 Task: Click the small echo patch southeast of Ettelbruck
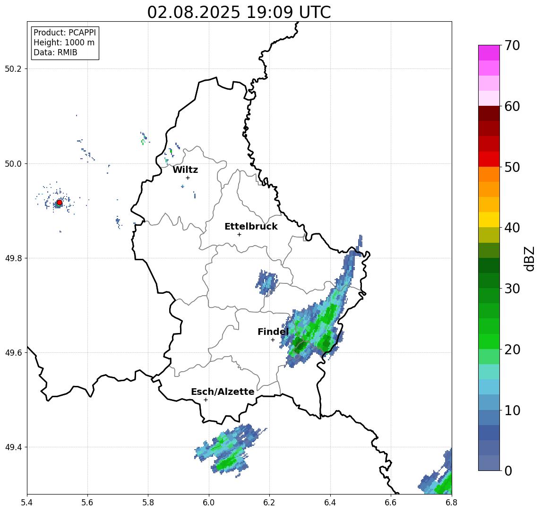[266, 282]
